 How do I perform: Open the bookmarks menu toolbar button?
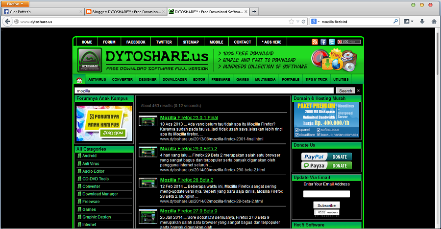coord(408,22)
